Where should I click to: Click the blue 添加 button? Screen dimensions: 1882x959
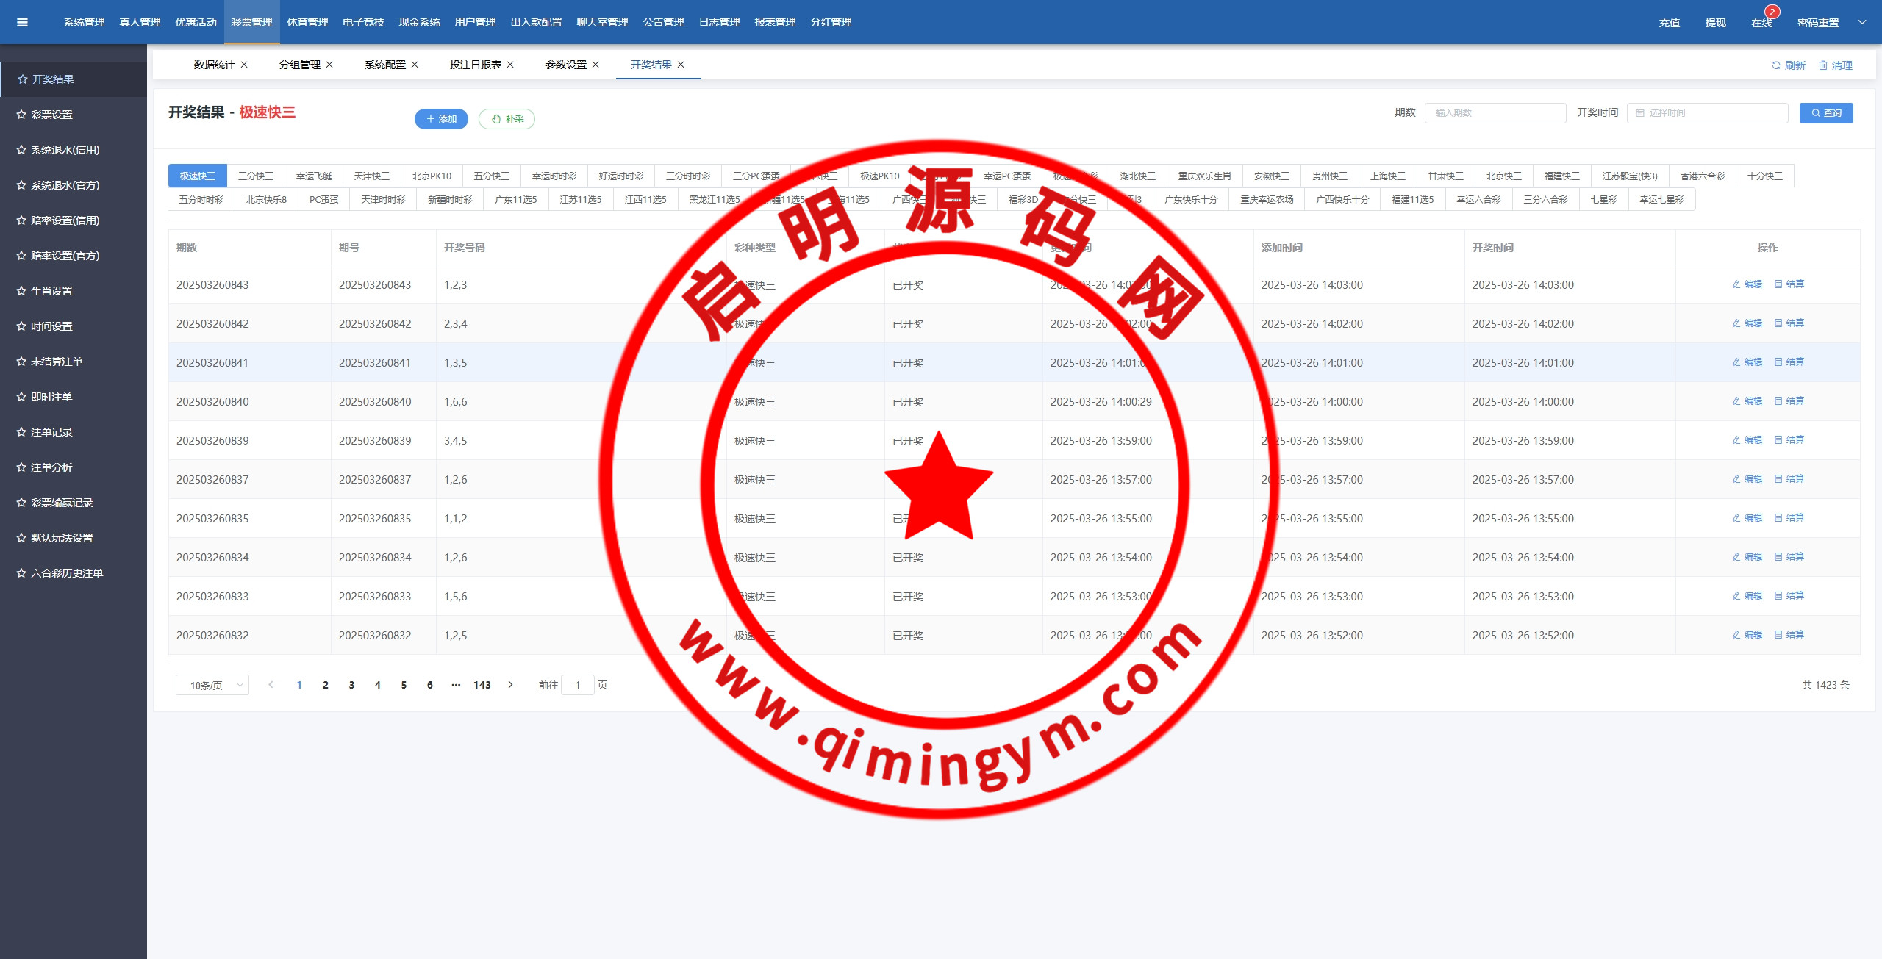[441, 119]
